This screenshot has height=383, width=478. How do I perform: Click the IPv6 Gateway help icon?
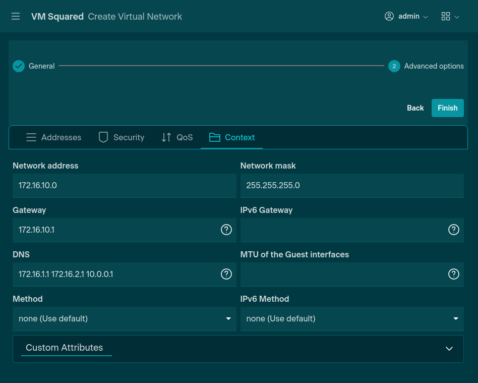(x=454, y=230)
